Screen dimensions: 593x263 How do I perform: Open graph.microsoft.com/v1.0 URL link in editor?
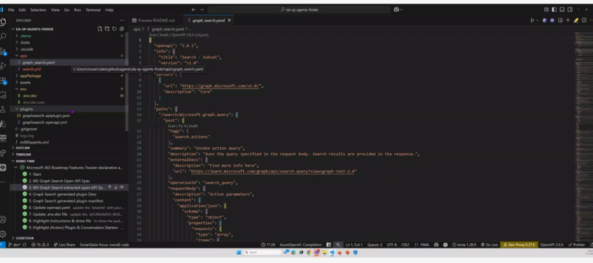(220, 86)
